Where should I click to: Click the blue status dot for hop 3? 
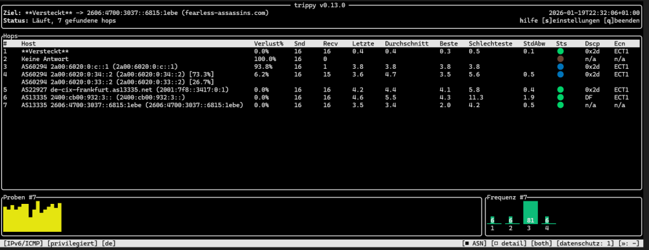click(561, 67)
